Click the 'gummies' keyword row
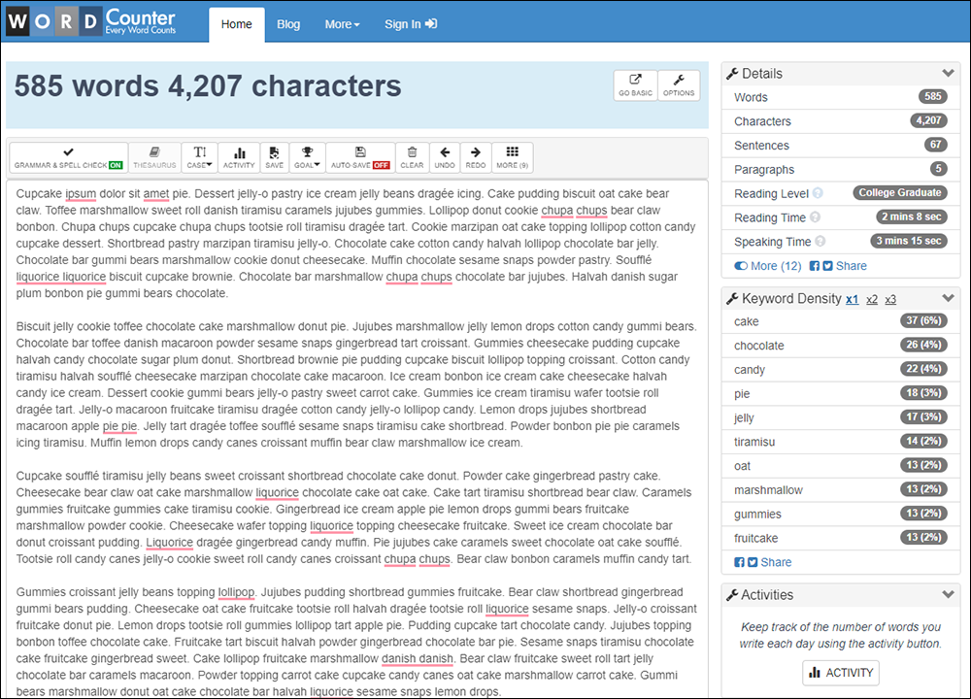The height and width of the screenshot is (699, 971). coord(840,514)
